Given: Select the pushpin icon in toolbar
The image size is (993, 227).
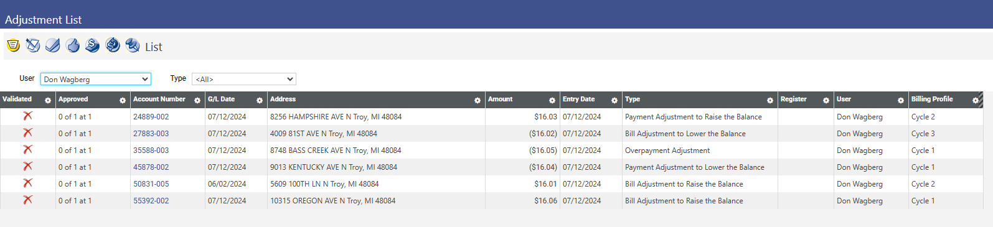Looking at the screenshot, I should 133,45.
